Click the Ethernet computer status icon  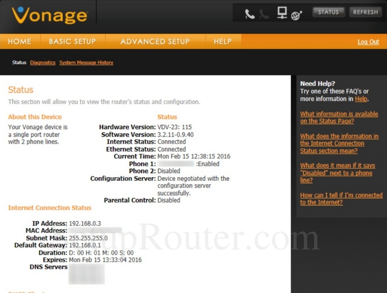pos(282,13)
